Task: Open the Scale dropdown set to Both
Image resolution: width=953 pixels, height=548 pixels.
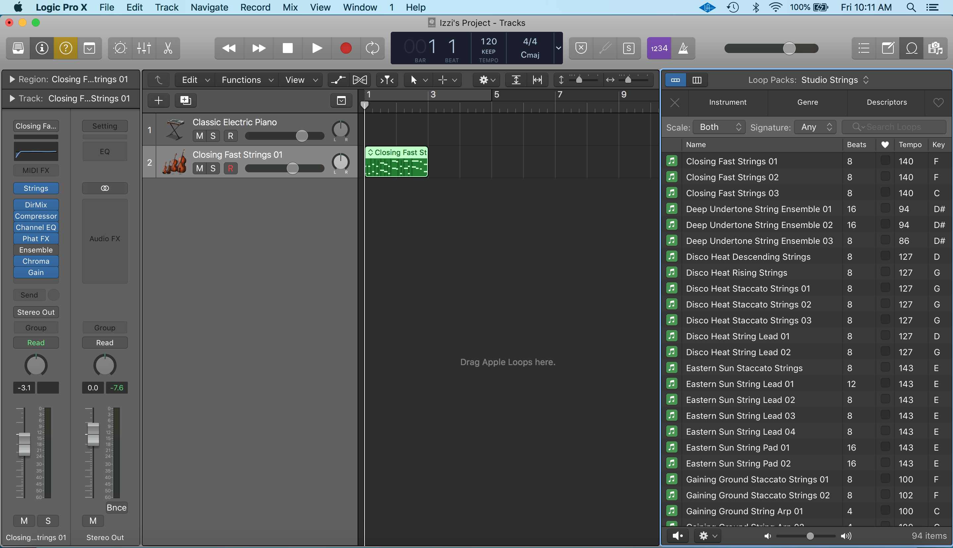Action: pyautogui.click(x=720, y=127)
